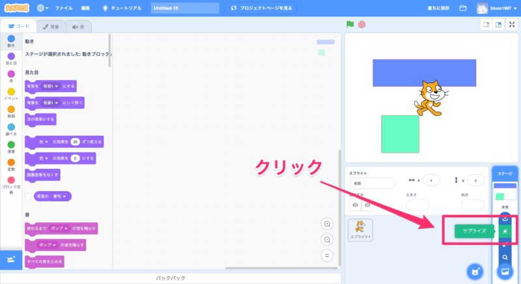
Task: Zoom out of the code workspace
Action: (327, 239)
